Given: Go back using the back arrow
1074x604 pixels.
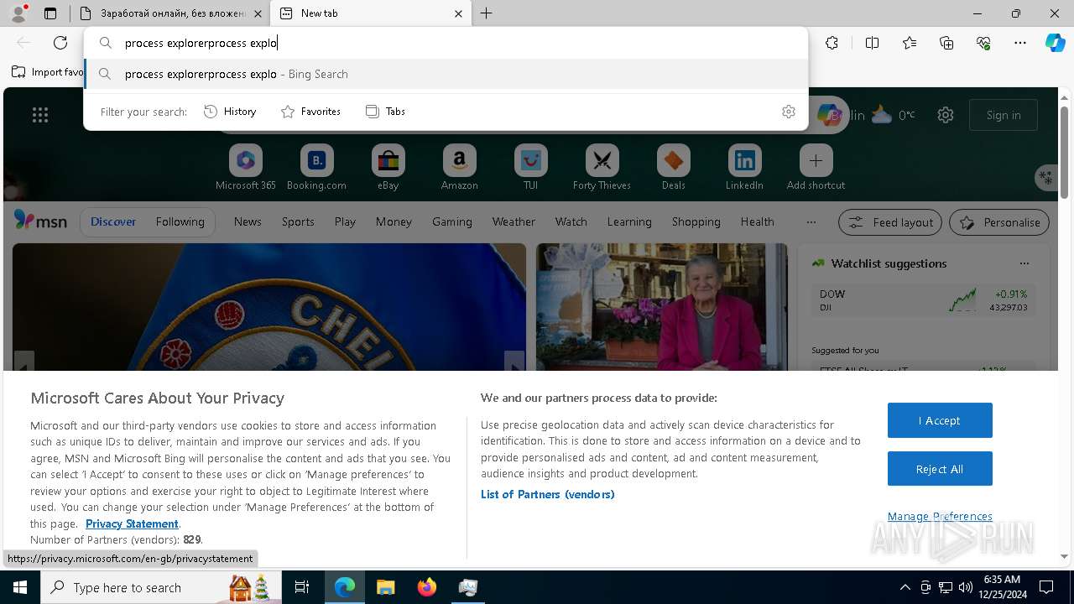Looking at the screenshot, I should point(23,43).
